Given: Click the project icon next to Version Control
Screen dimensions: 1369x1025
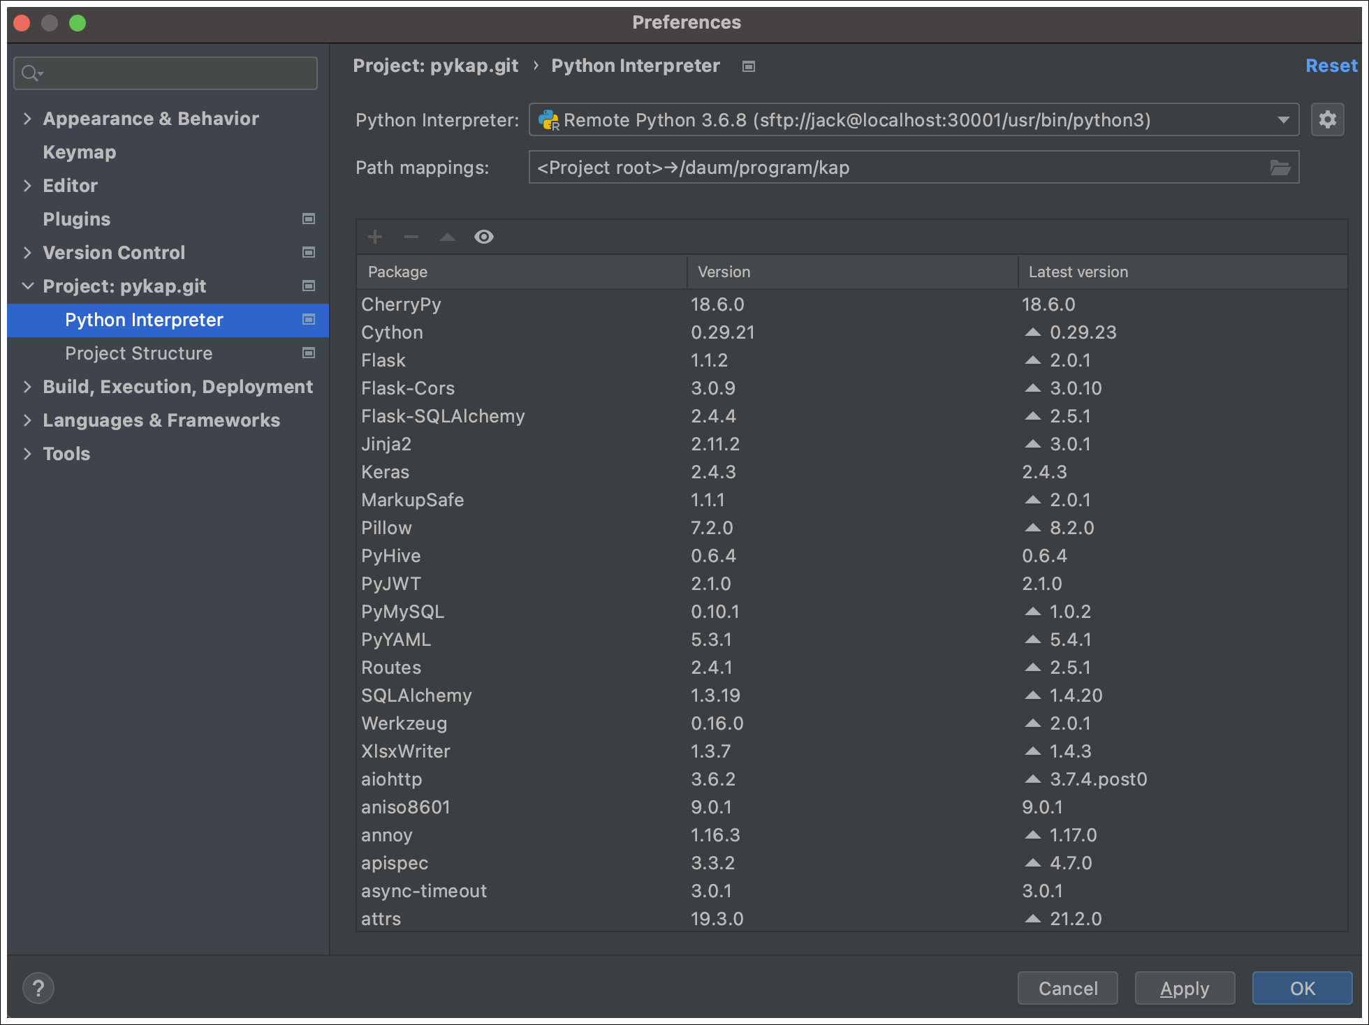Looking at the screenshot, I should (309, 252).
